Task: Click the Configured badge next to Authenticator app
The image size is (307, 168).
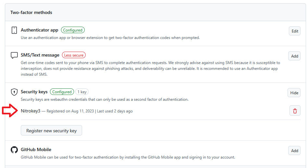Action: coord(73,30)
